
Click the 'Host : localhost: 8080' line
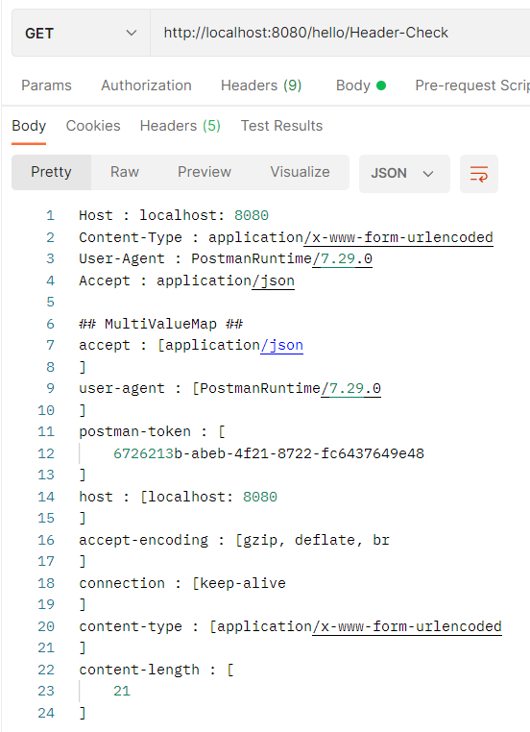point(174,216)
